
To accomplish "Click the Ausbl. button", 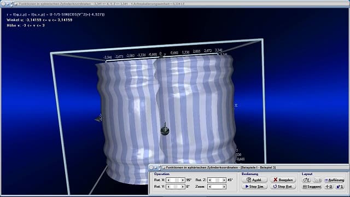I will (x=254, y=180).
